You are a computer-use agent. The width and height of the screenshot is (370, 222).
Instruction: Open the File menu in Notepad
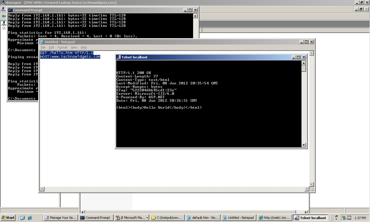43,47
